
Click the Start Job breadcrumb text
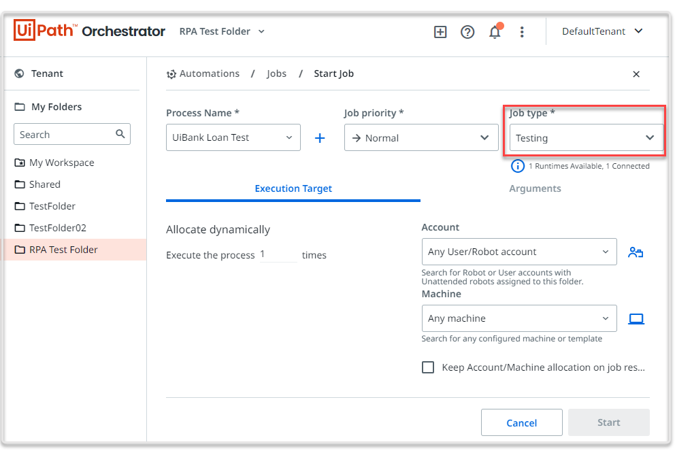pos(333,73)
